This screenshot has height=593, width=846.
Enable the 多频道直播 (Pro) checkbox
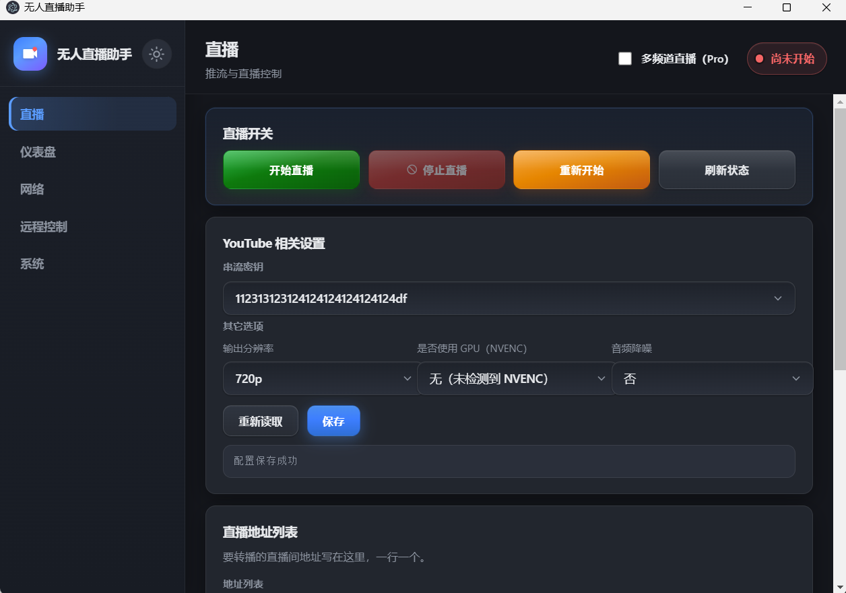625,59
